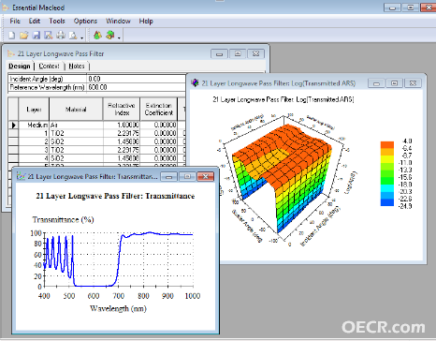Select the Medium row via its arrow marker
Image resolution: width=436 pixels, height=341 pixels.
13,125
